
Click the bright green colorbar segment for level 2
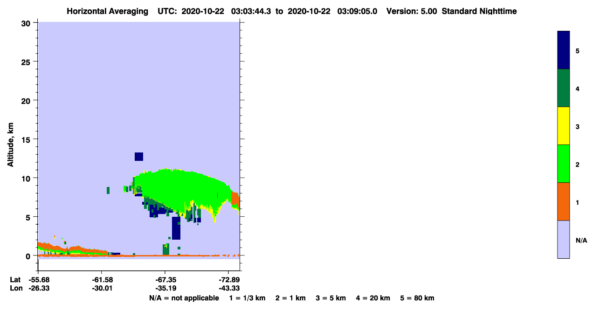coord(564,164)
